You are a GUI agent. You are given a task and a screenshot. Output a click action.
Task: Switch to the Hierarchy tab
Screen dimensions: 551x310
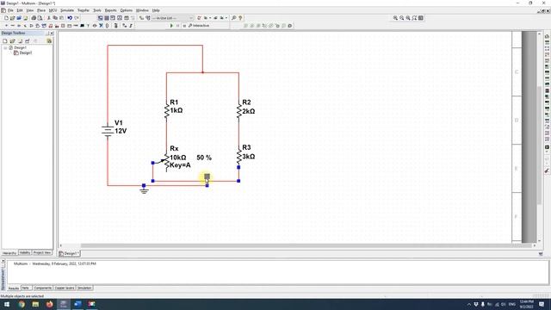[x=9, y=252]
